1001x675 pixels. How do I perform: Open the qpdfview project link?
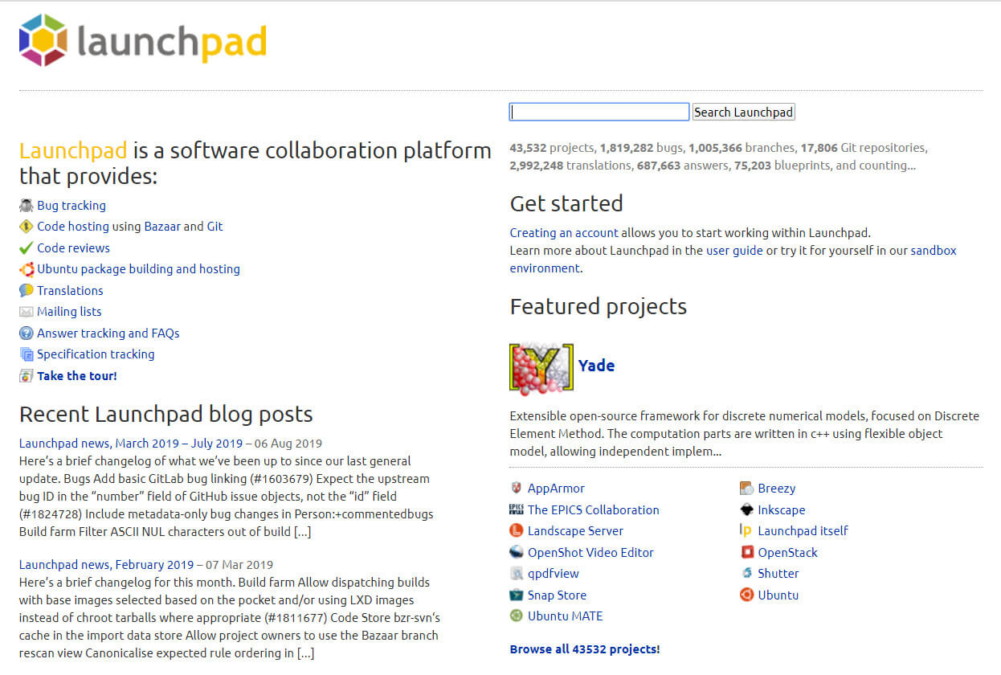(554, 574)
